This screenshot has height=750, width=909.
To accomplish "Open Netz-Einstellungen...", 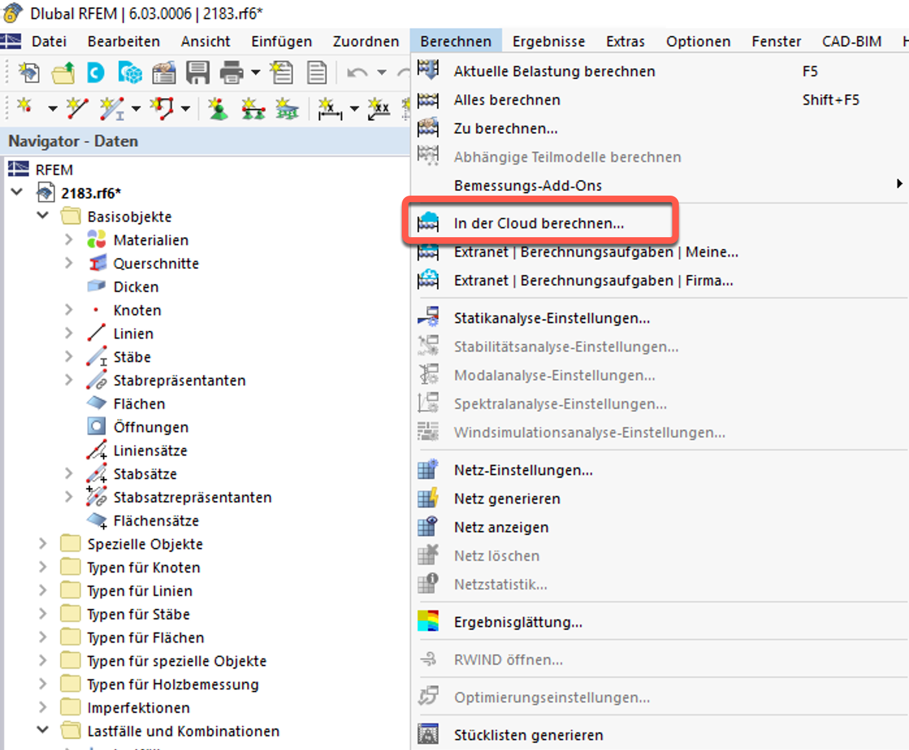I will (x=660, y=470).
